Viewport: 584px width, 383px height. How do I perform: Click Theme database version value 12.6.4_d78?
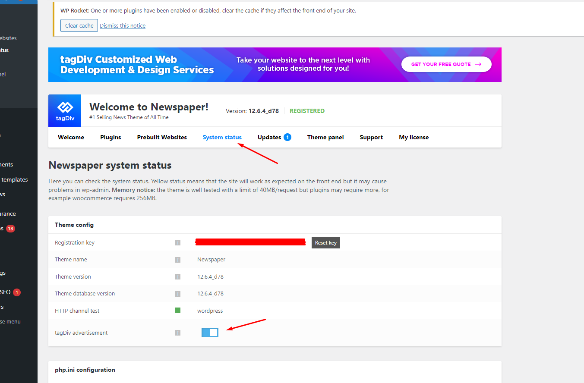click(x=211, y=293)
